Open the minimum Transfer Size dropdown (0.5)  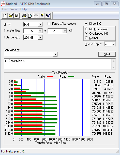40,31
